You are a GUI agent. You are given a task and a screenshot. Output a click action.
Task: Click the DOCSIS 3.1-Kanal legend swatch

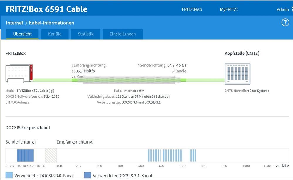point(87,176)
